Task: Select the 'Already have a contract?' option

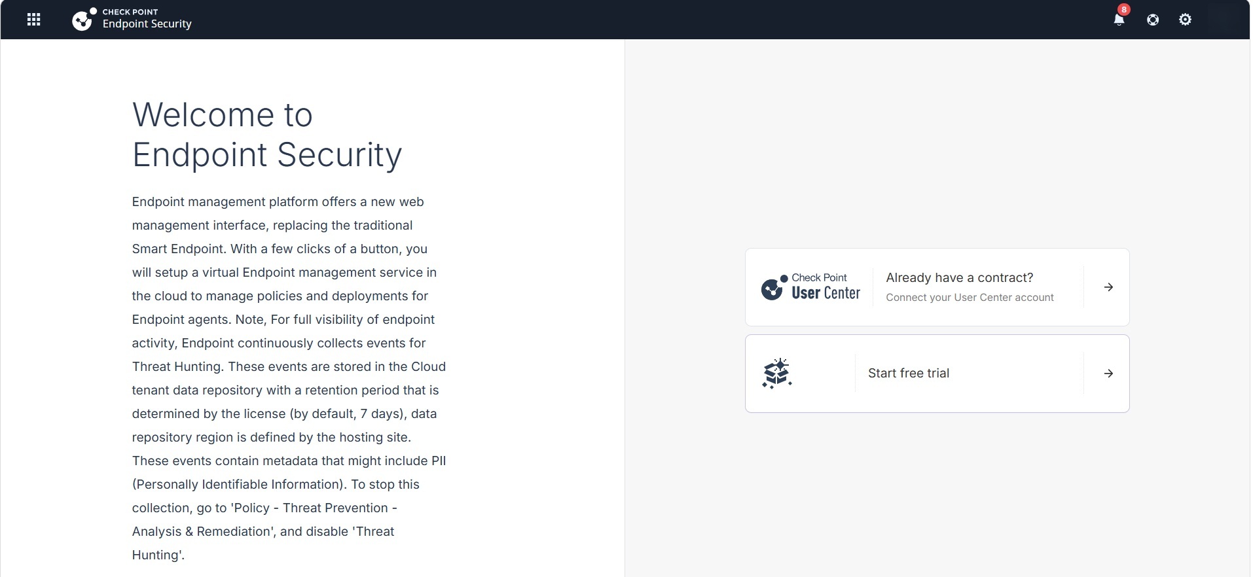Action: pyautogui.click(x=937, y=287)
